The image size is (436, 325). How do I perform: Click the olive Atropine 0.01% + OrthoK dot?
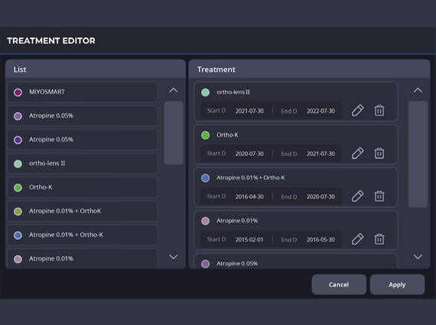point(18,212)
